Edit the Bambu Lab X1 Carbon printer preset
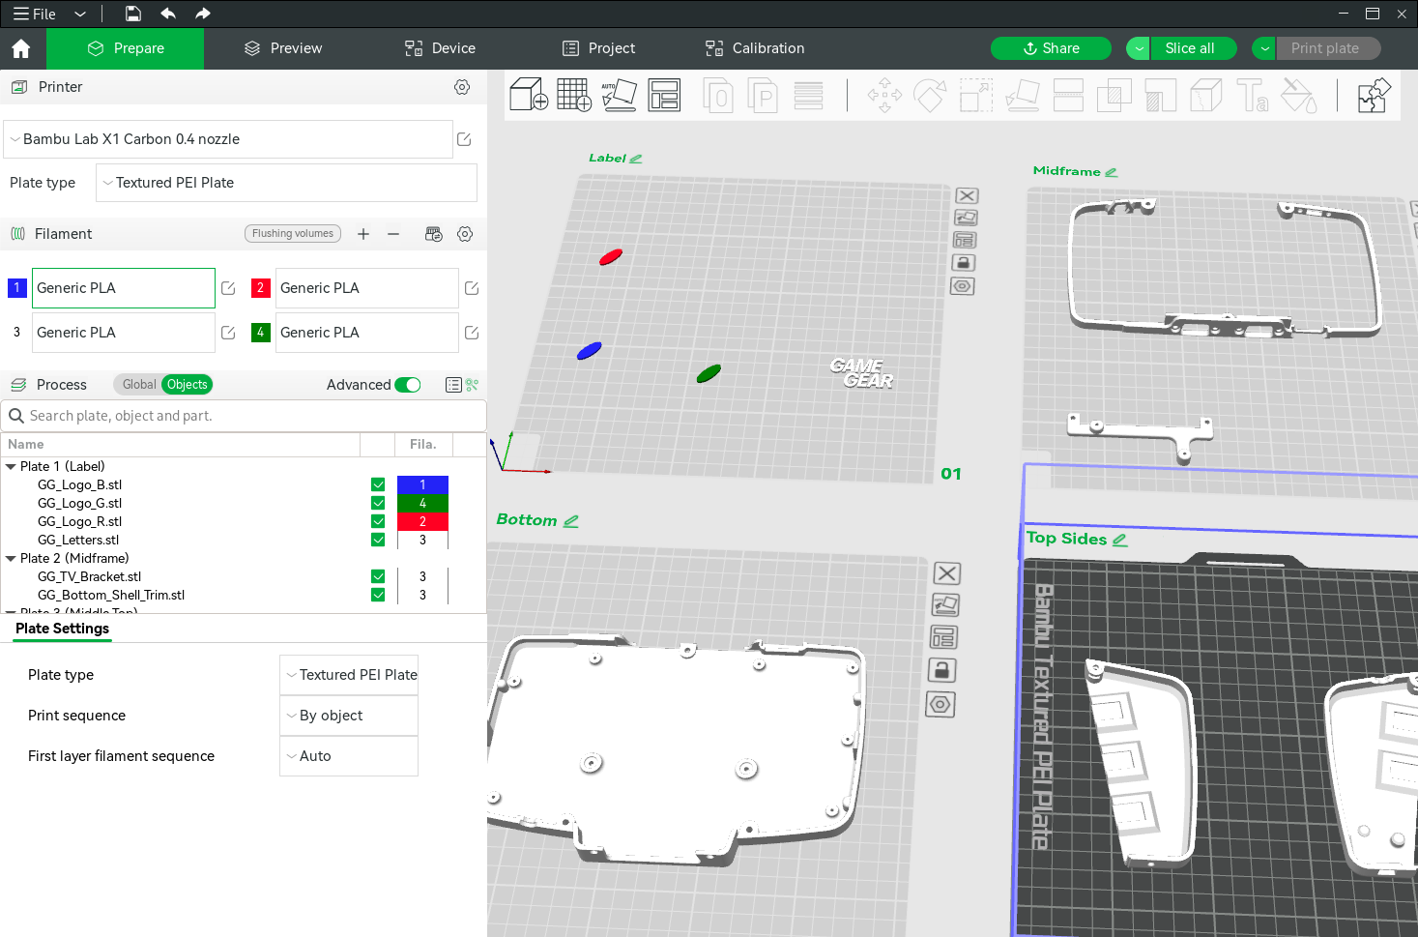 (x=464, y=139)
